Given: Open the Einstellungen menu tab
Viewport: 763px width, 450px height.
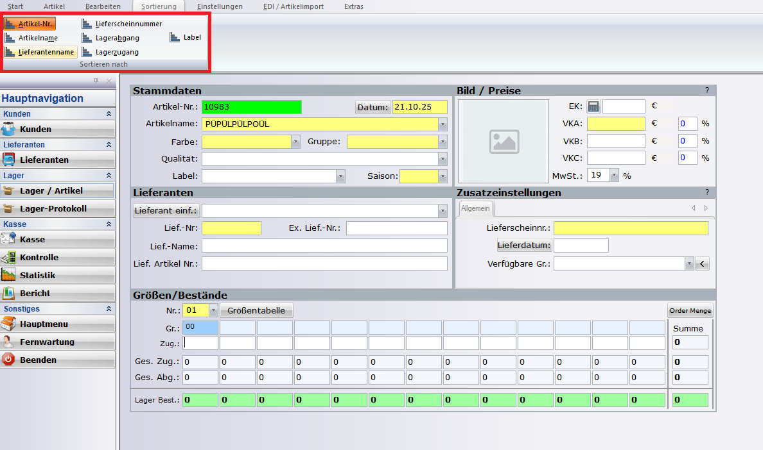Looking at the screenshot, I should (220, 6).
